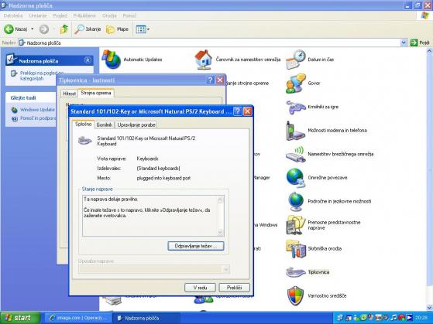Close the keyboard properties dialog
Viewport: 433px width, 324px height.
(248, 111)
